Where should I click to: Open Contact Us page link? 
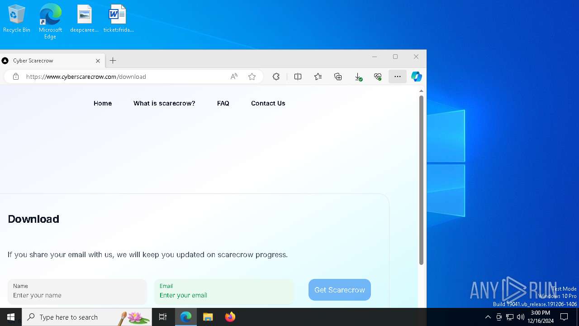[x=268, y=103]
